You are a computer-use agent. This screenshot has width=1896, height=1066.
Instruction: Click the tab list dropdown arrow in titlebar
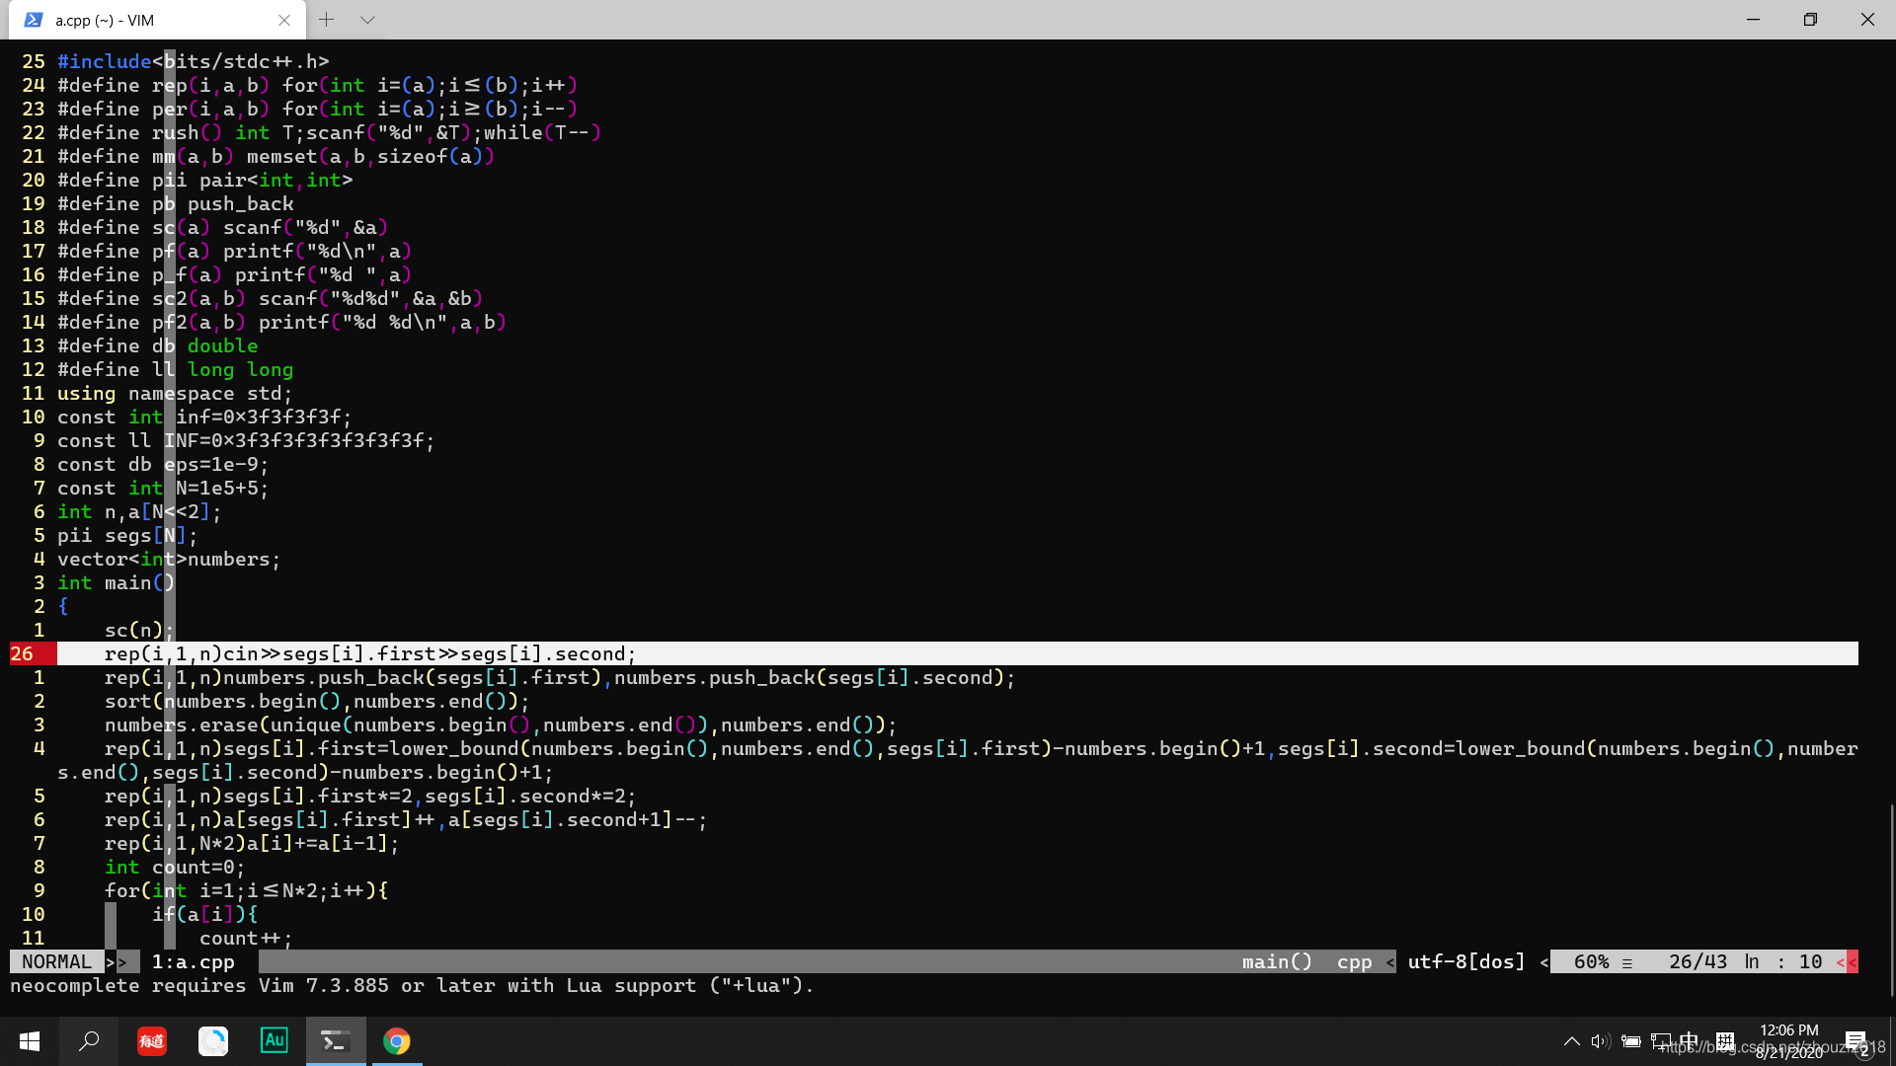tap(366, 20)
